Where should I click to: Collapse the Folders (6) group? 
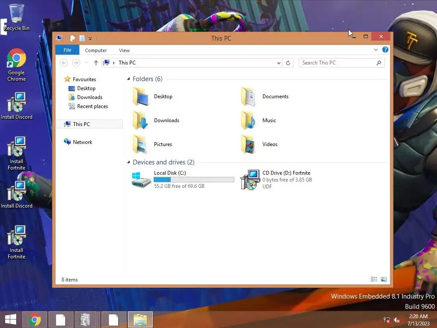click(128, 79)
